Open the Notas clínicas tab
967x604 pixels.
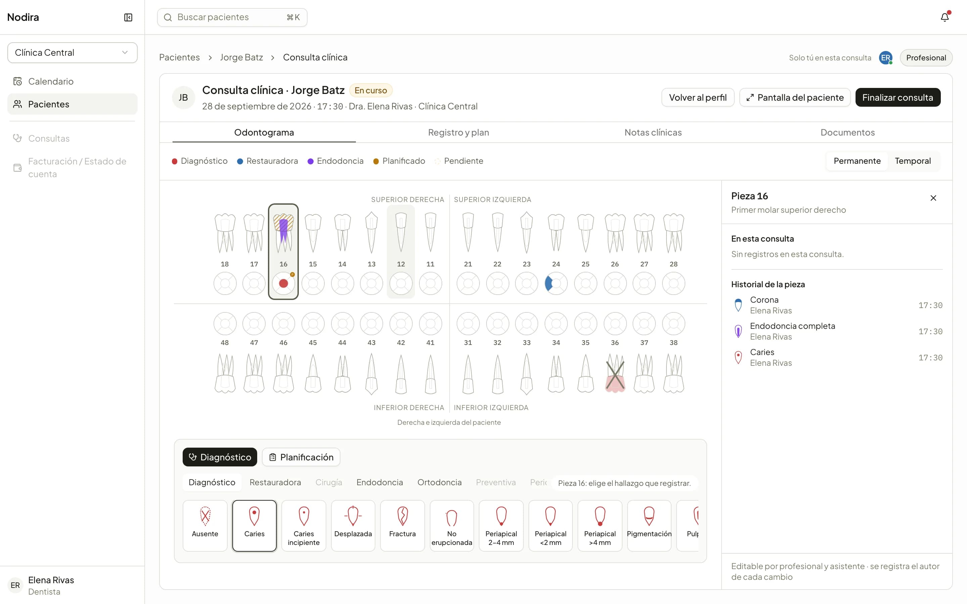(653, 132)
